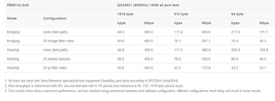Select the Configuration column header
Screen dimensions: 275x101
coord(55,18)
